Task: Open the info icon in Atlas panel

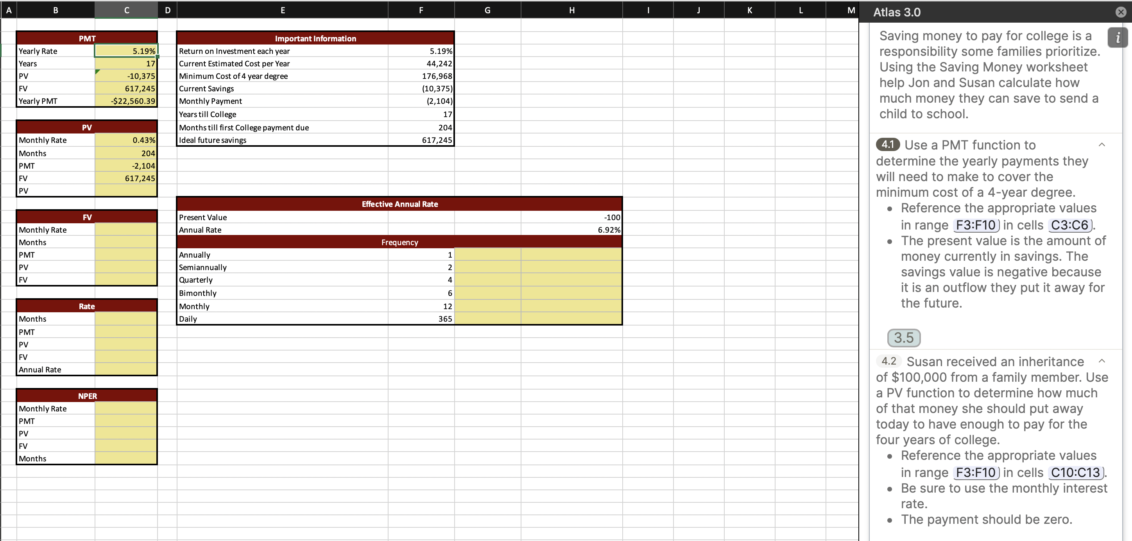Action: click(1117, 38)
